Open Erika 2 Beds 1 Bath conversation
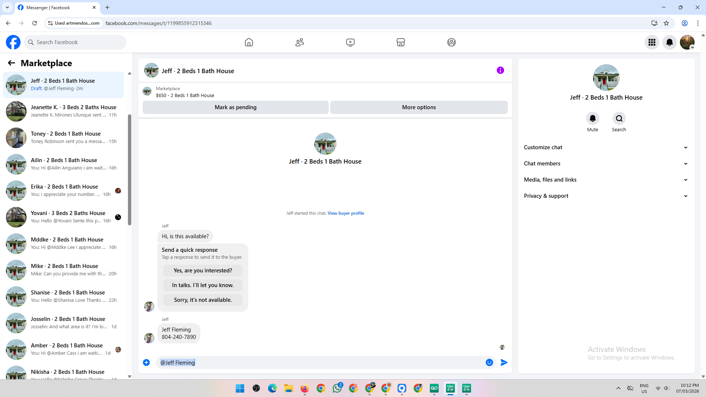 pos(63,190)
